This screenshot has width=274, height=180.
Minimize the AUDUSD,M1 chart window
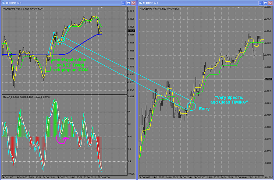(x=260, y=3)
